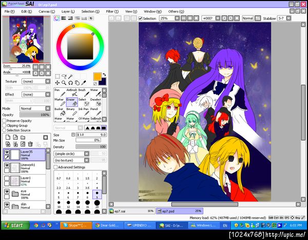Select the Pencil tool
The height and width of the screenshot is (240, 308).
tap(95, 112)
